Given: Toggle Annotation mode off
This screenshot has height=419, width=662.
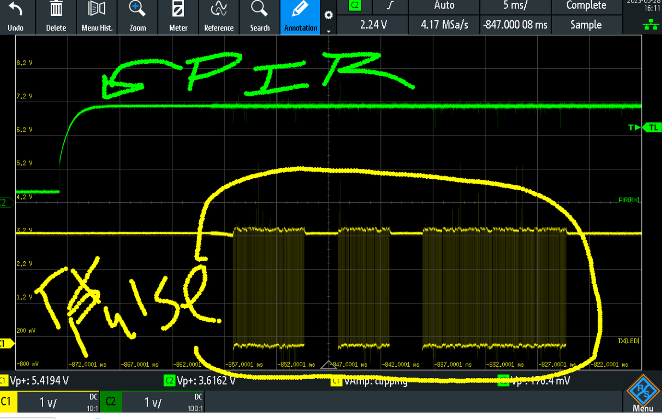Looking at the screenshot, I should tap(300, 17).
